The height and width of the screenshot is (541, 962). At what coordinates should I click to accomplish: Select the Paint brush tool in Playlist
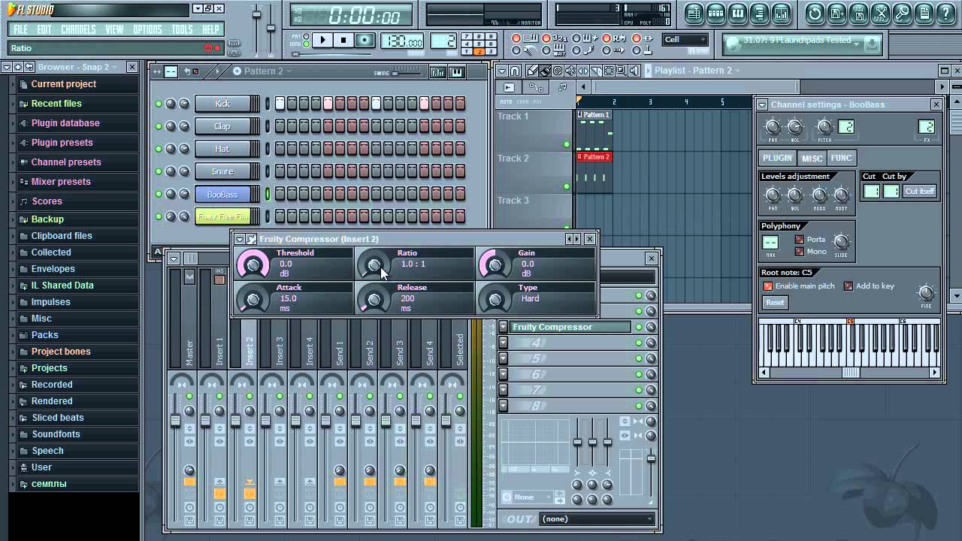(x=545, y=71)
